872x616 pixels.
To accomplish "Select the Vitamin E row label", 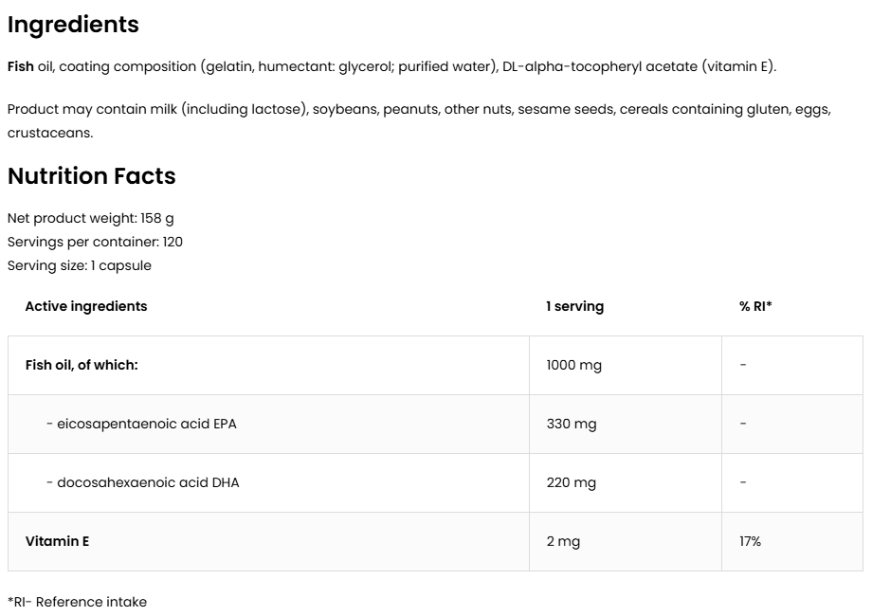I will tap(57, 541).
